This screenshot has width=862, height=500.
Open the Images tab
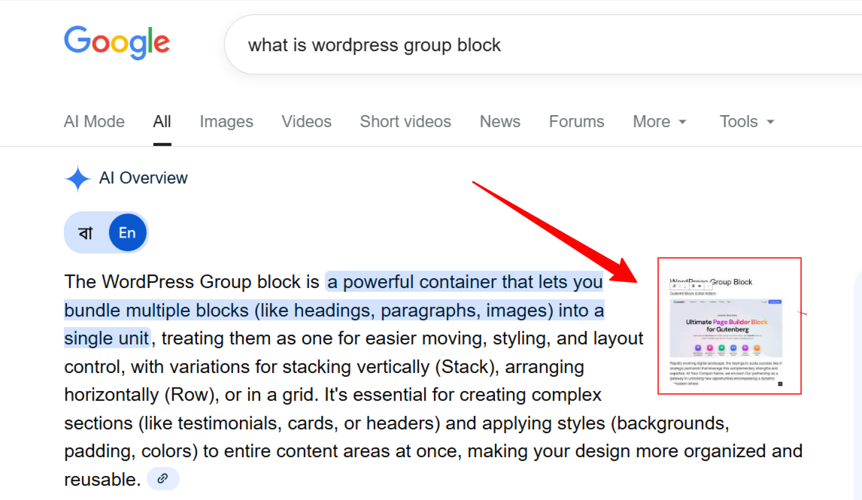226,122
